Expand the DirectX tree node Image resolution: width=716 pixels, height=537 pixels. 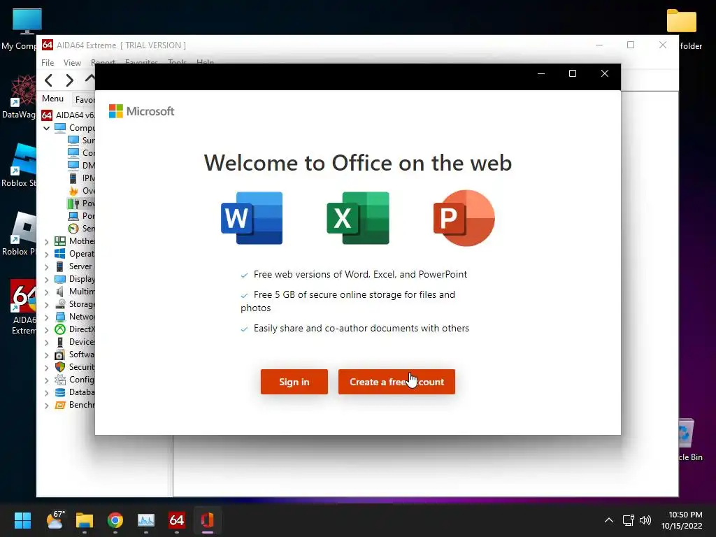click(x=47, y=330)
